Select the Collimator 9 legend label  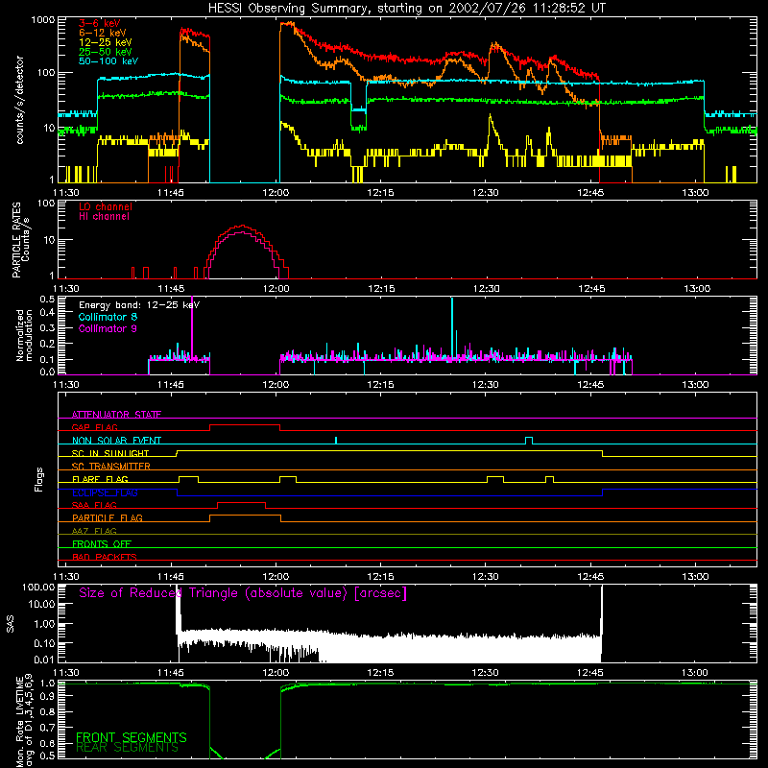108,328
